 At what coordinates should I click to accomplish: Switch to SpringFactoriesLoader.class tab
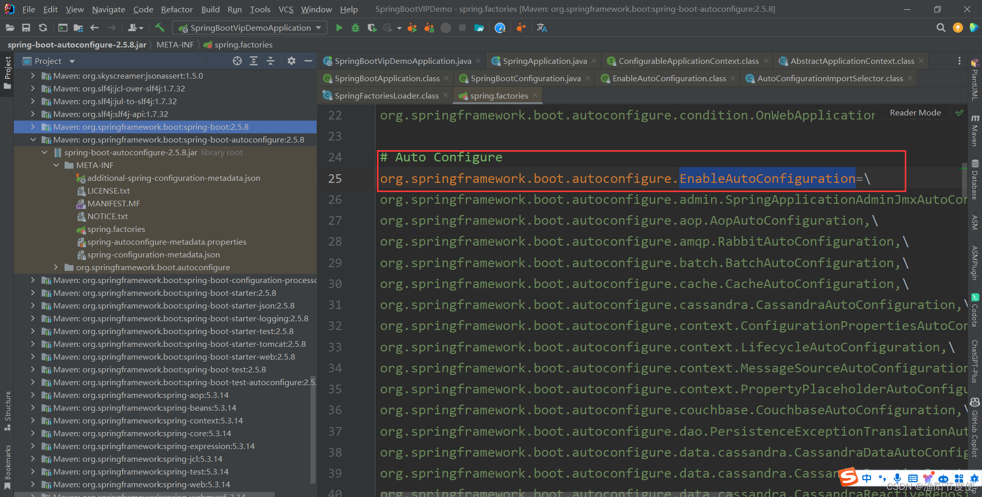coord(386,96)
